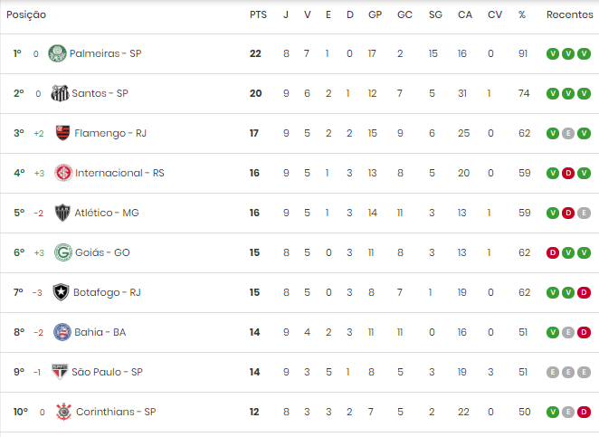Click the Internacional club crest
The image size is (599, 437).
coord(63,173)
